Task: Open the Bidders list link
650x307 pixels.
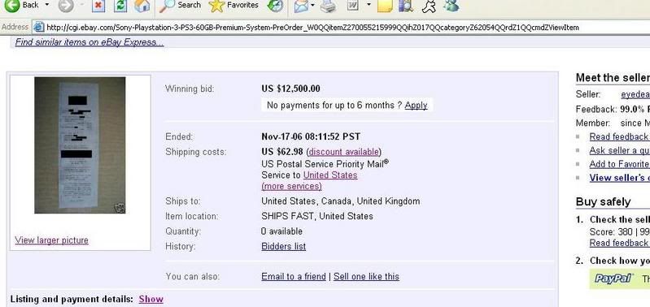Action: [x=284, y=246]
